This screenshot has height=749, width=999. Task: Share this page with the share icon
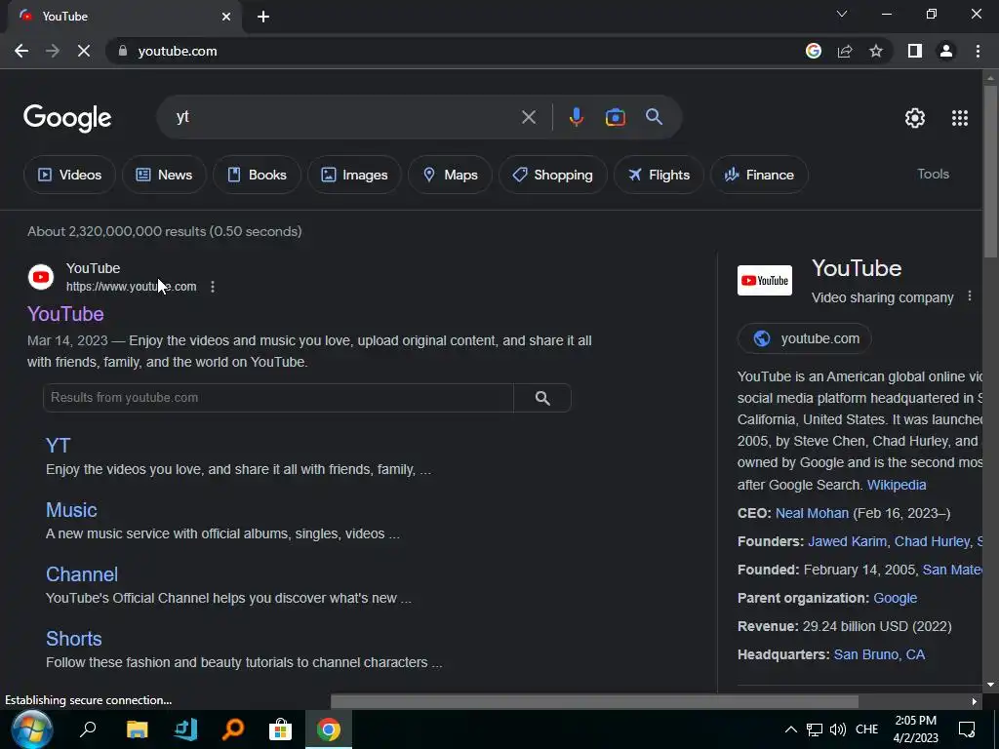click(x=845, y=51)
